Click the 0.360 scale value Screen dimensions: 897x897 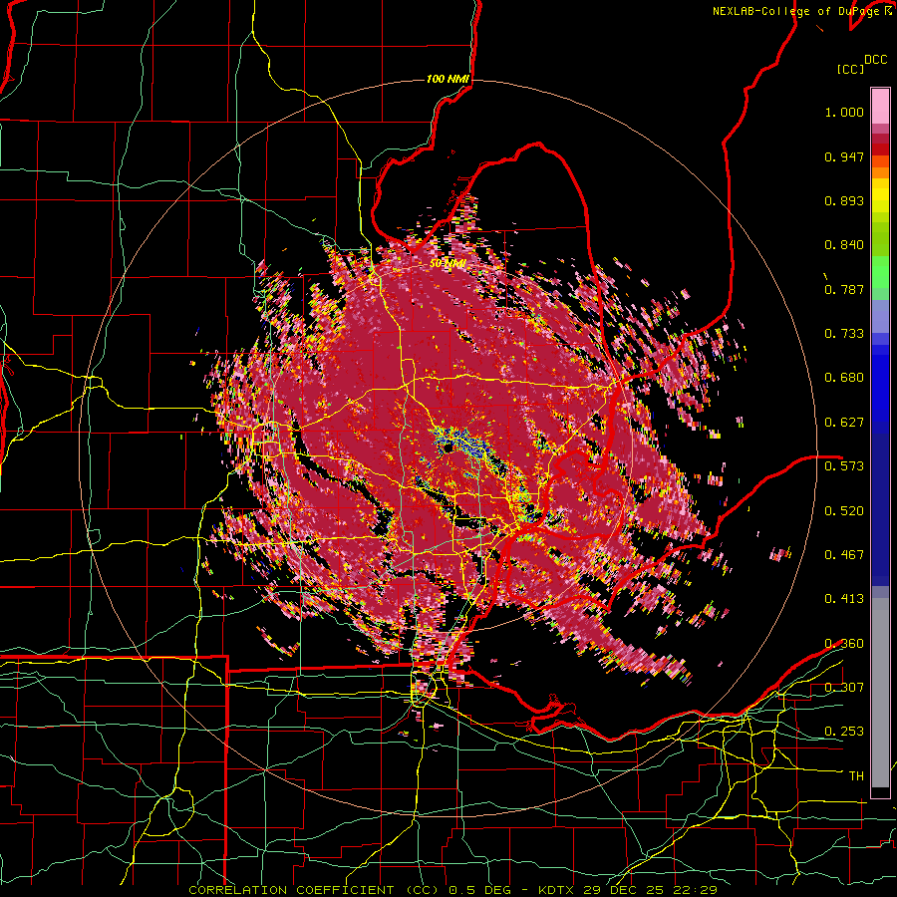click(x=844, y=643)
